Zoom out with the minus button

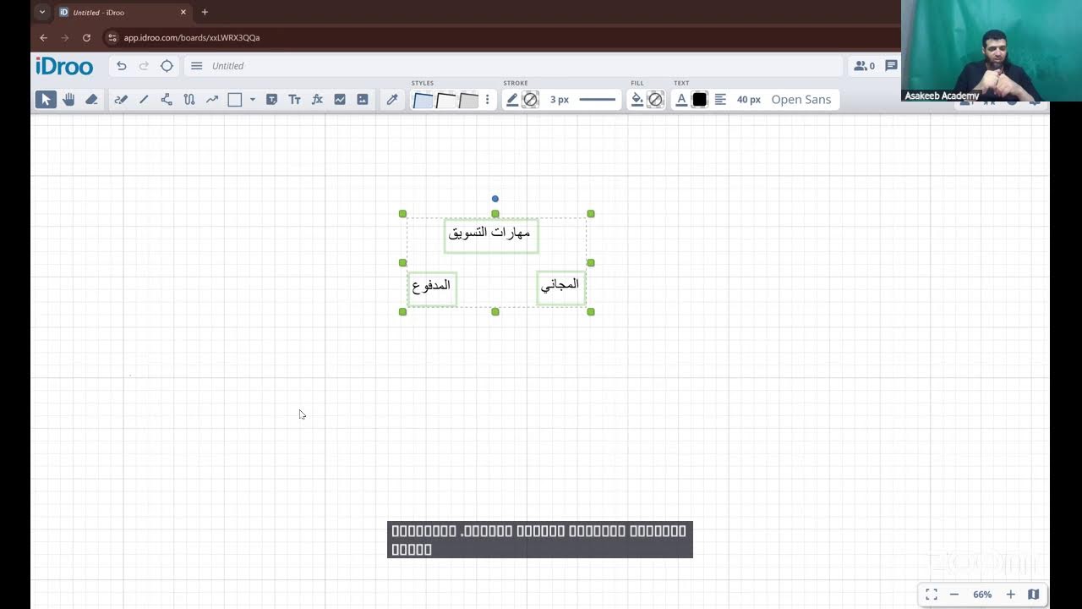(x=954, y=595)
